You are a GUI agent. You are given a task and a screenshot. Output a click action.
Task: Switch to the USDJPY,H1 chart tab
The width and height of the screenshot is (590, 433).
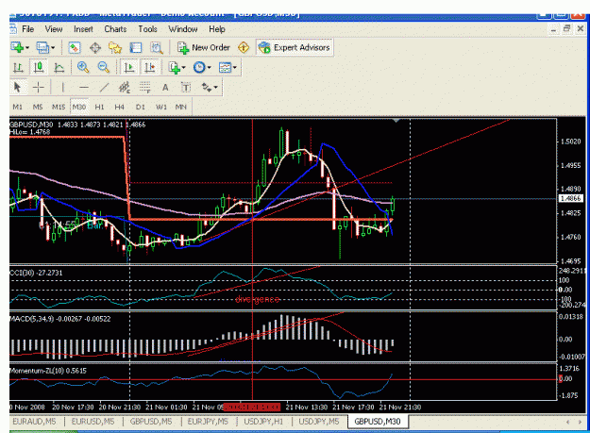pos(263,422)
